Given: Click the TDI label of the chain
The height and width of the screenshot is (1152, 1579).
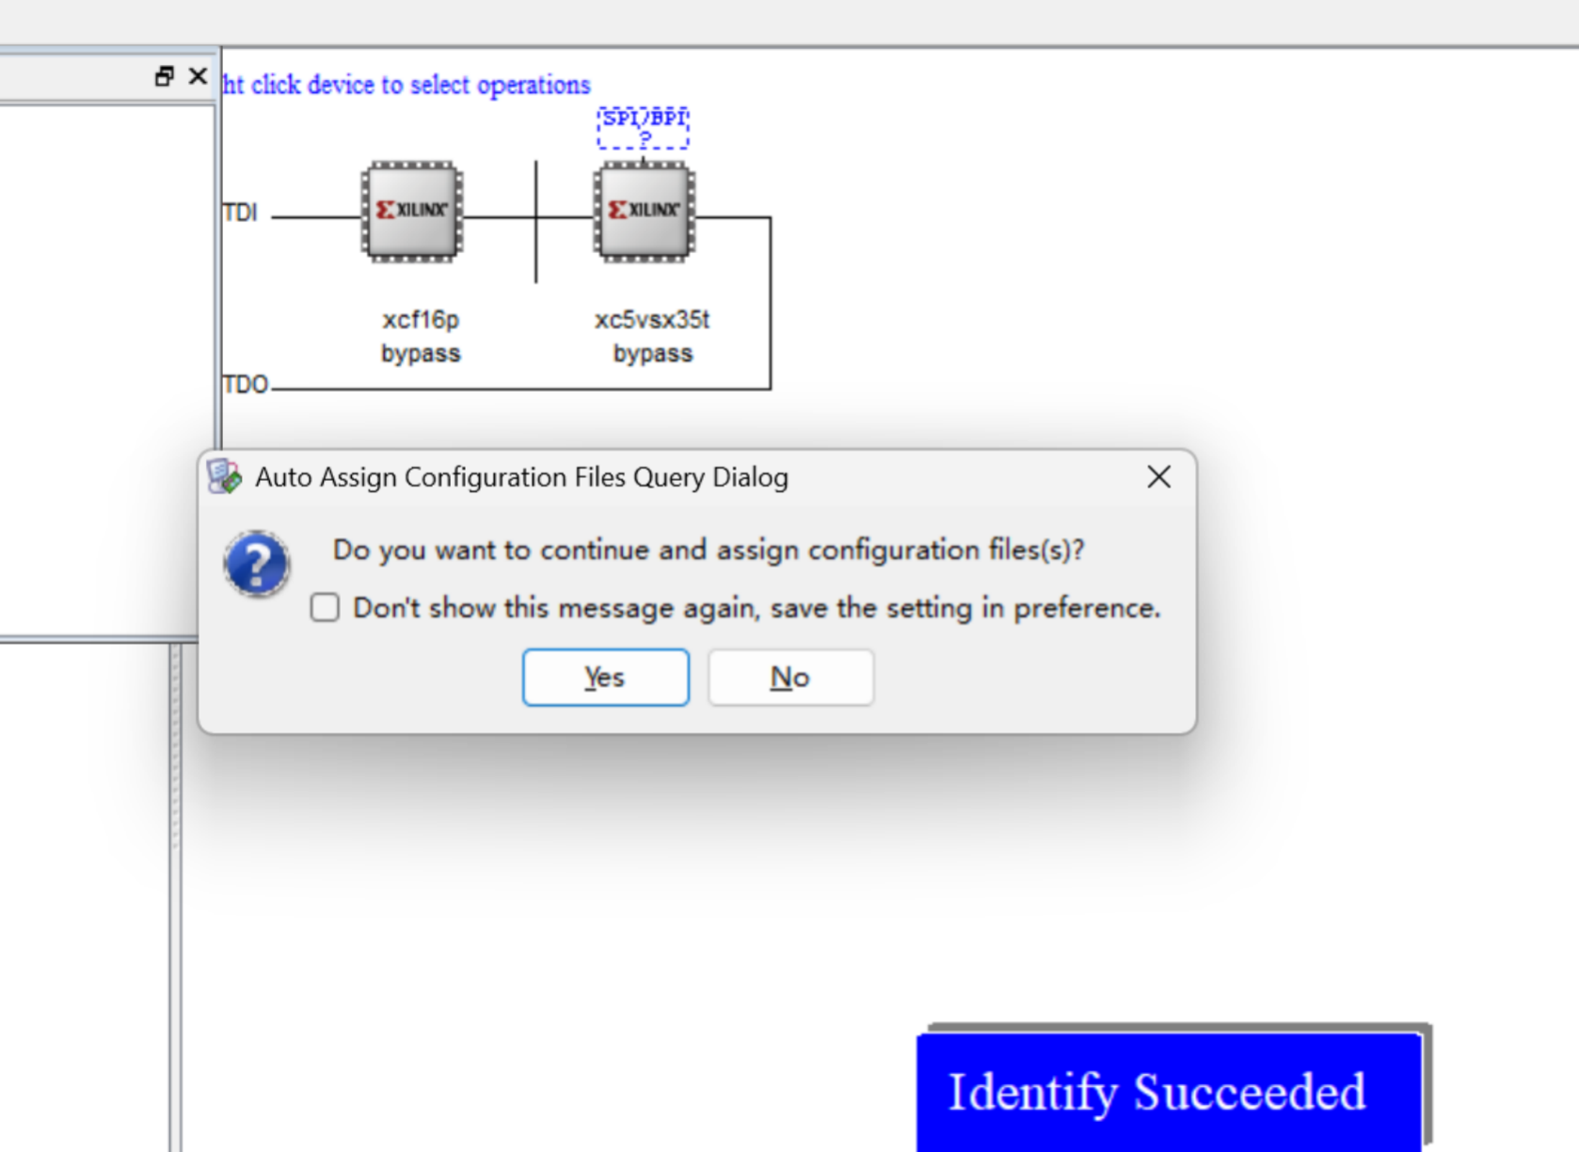Looking at the screenshot, I should pyautogui.click(x=240, y=213).
